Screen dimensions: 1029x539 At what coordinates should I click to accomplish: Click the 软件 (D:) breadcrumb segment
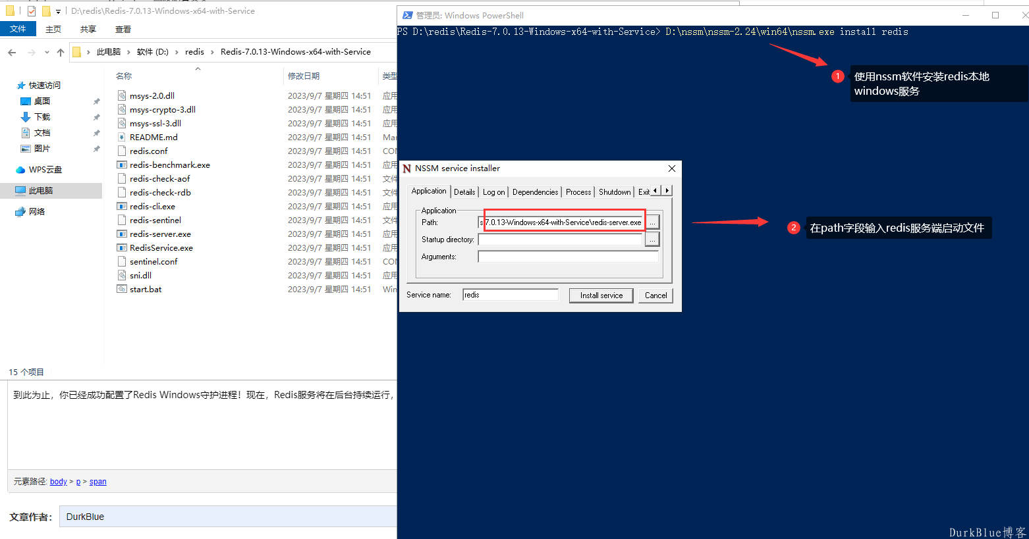pyautogui.click(x=153, y=52)
